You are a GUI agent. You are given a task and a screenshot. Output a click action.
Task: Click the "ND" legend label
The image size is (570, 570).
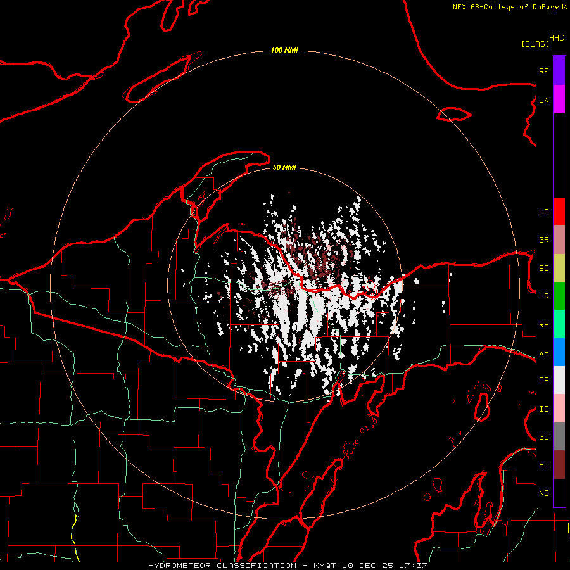(x=543, y=493)
